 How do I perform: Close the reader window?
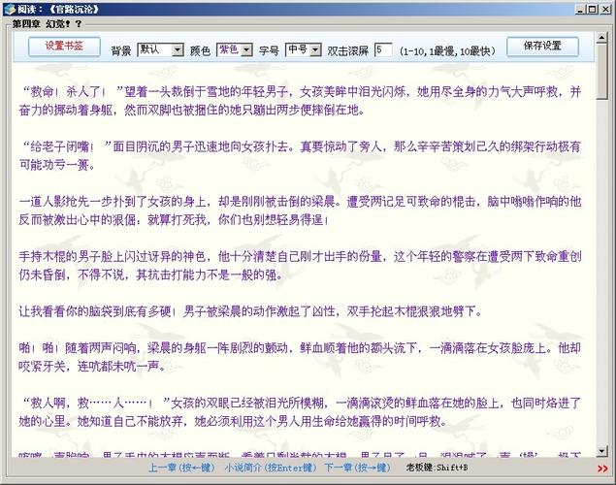[605, 9]
